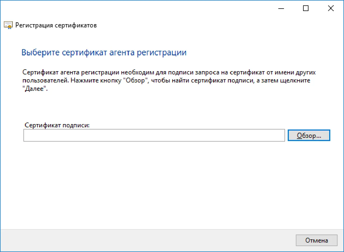Click the heading Выберите сертификат агента регистрации
Screen dimensions: 344x252
pyautogui.click(x=104, y=52)
